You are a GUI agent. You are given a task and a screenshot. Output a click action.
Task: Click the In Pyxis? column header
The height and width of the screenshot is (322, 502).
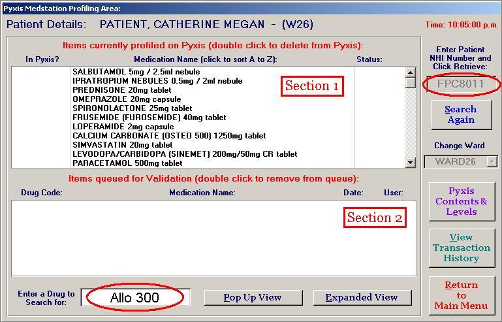click(42, 59)
